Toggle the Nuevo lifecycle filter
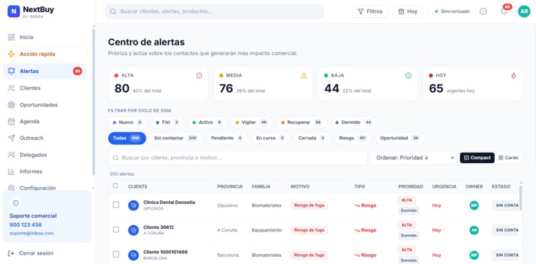The image size is (536, 264). [x=128, y=123]
